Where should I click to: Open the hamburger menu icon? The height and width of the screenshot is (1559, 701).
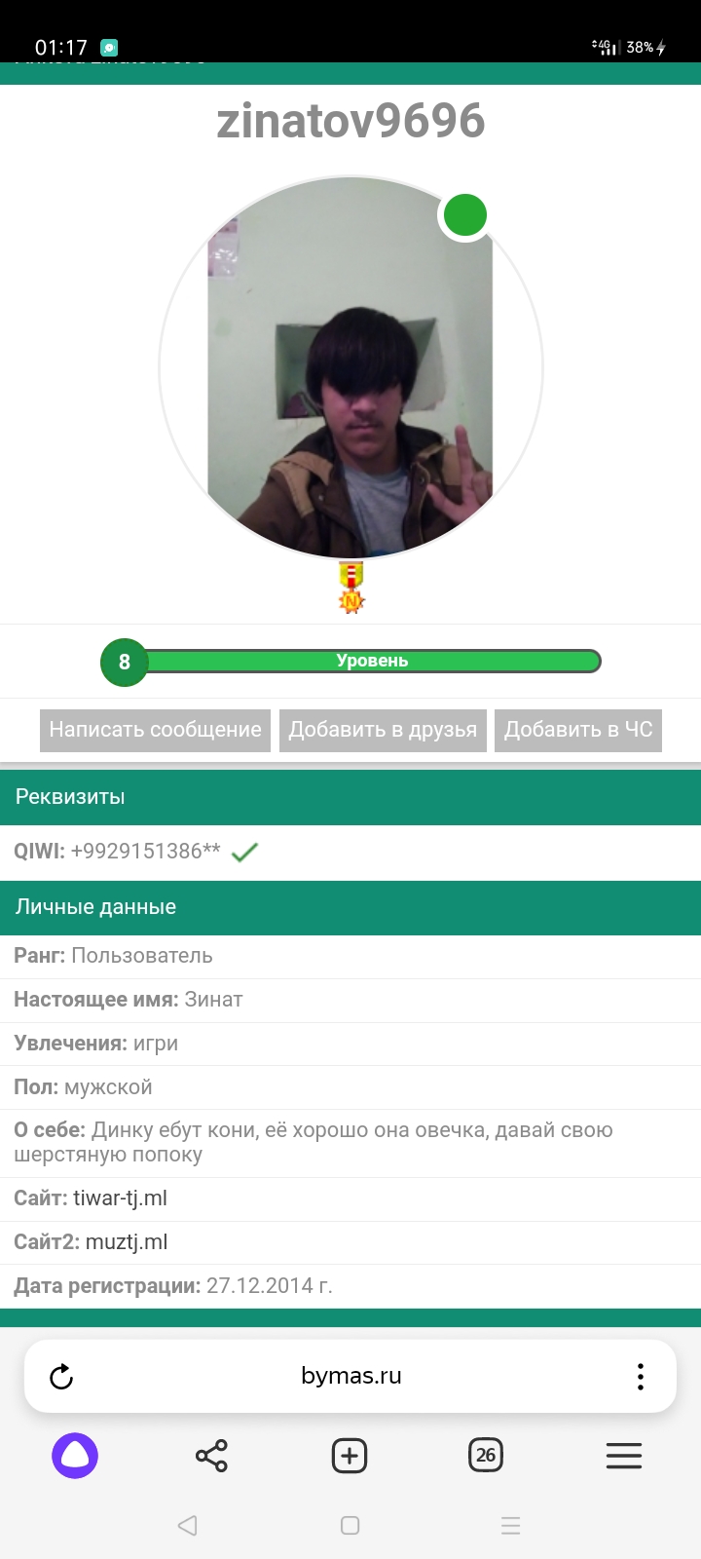pyautogui.click(x=624, y=1456)
